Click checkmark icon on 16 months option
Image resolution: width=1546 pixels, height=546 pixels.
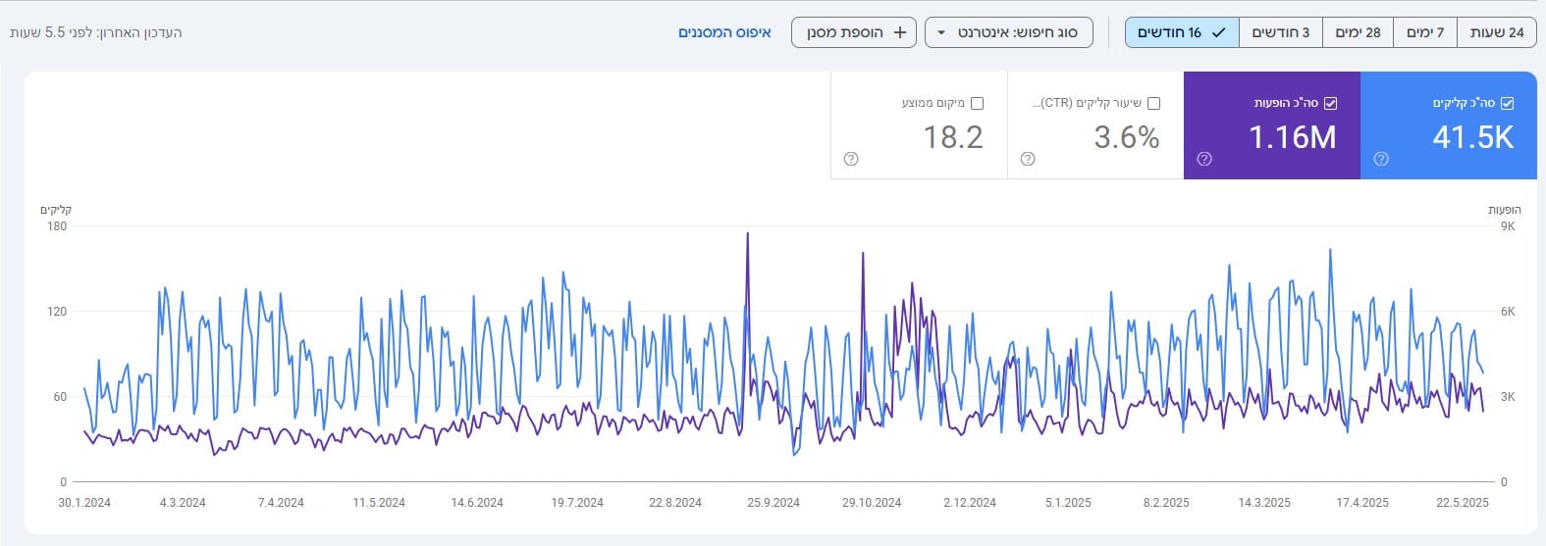[x=1218, y=32]
